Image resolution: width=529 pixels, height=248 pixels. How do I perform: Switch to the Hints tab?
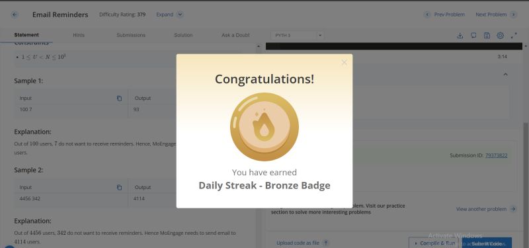point(79,35)
